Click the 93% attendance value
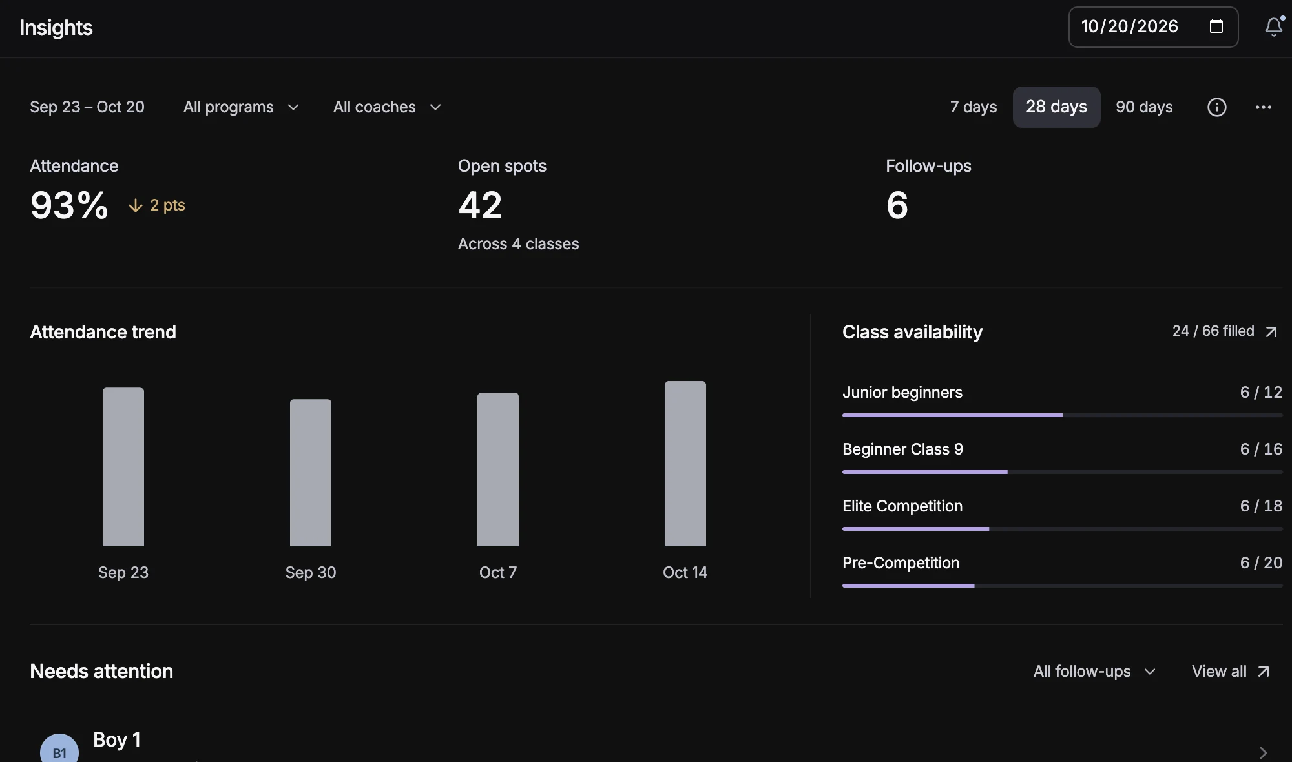Screen dimensions: 1292x762 pyautogui.click(x=69, y=205)
